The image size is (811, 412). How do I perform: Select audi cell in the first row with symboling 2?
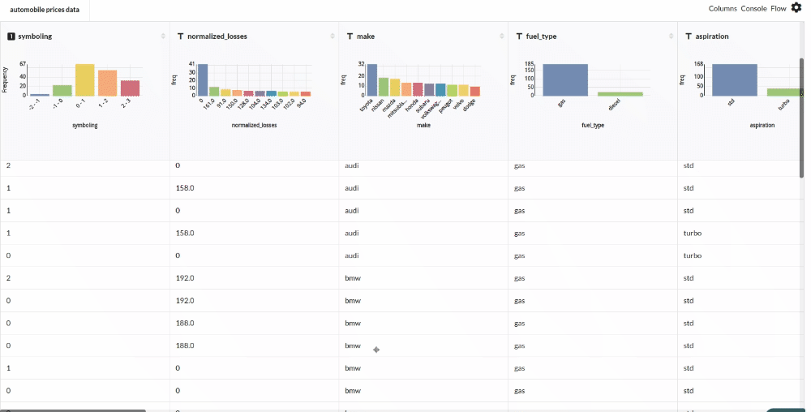352,165
